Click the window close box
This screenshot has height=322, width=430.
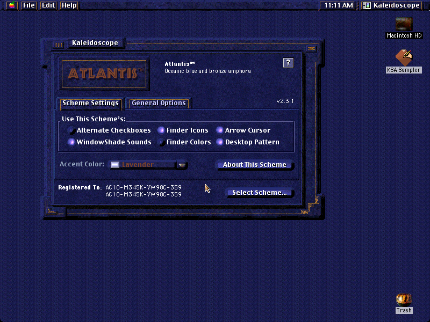[x=58, y=45]
